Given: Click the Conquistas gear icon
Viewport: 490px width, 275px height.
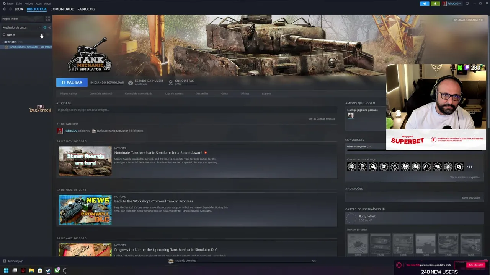Looking at the screenshot, I should click(171, 82).
